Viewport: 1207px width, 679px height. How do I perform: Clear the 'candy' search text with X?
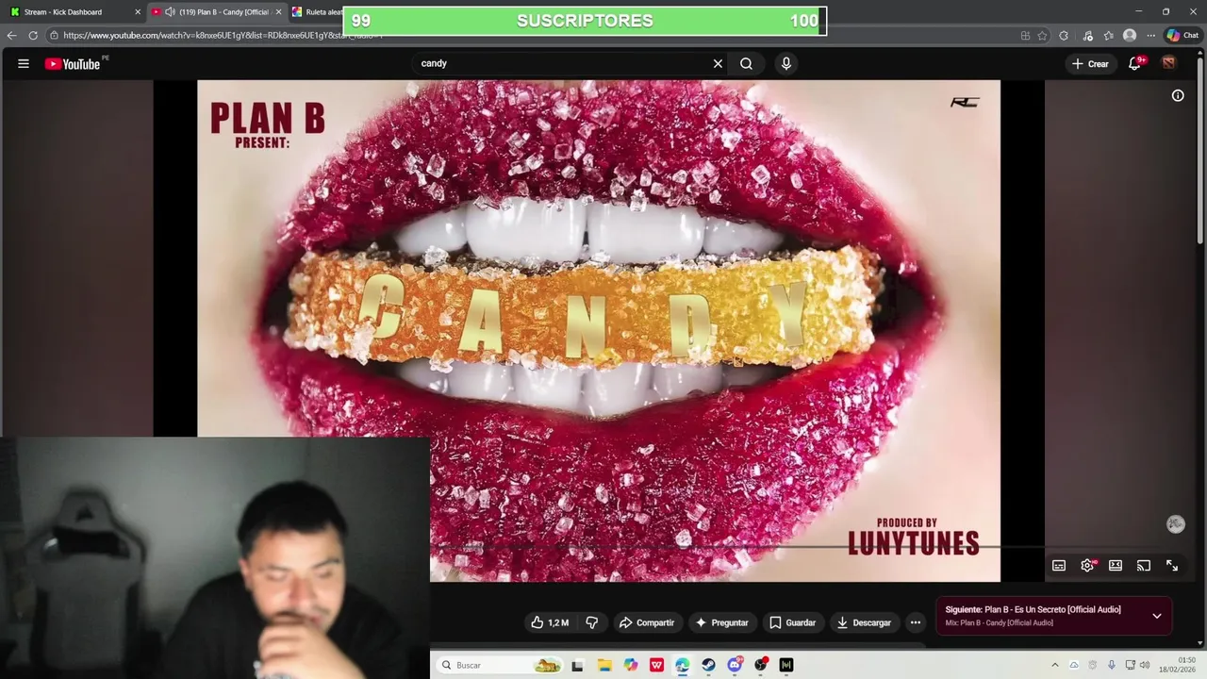718,63
